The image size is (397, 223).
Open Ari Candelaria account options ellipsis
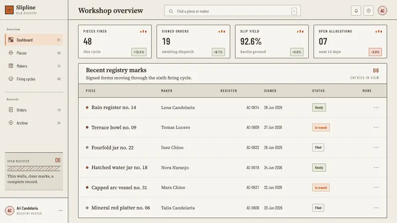(x=60, y=211)
